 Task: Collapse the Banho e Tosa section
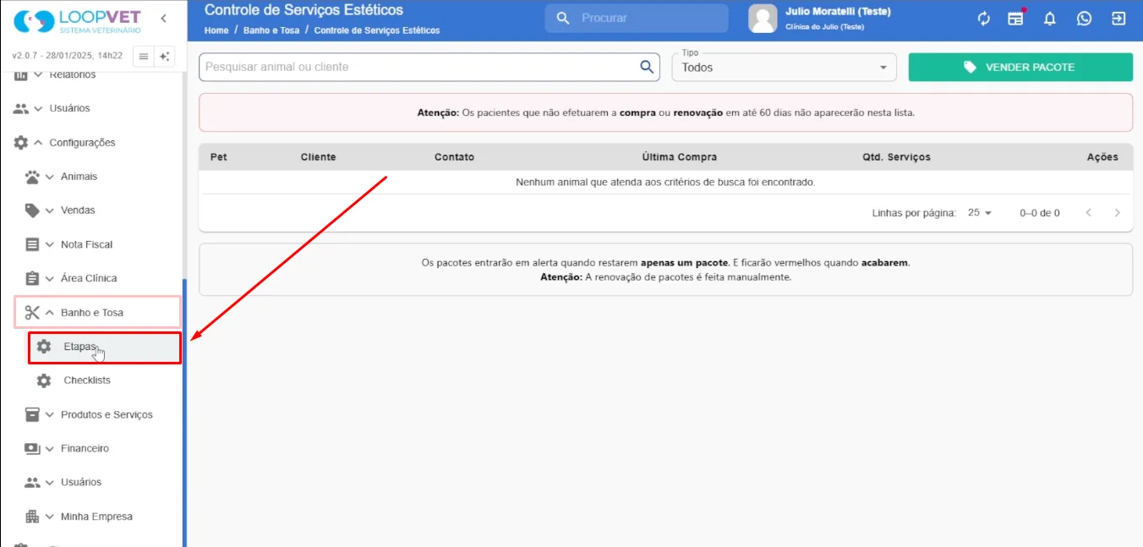coord(97,313)
